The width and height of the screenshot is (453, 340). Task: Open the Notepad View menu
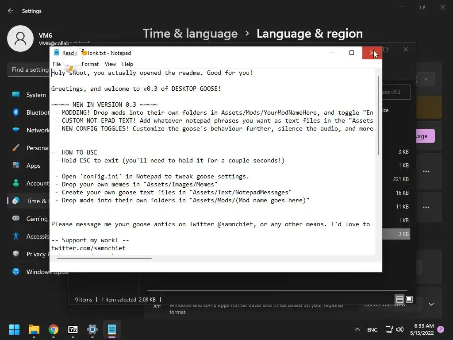pyautogui.click(x=110, y=64)
